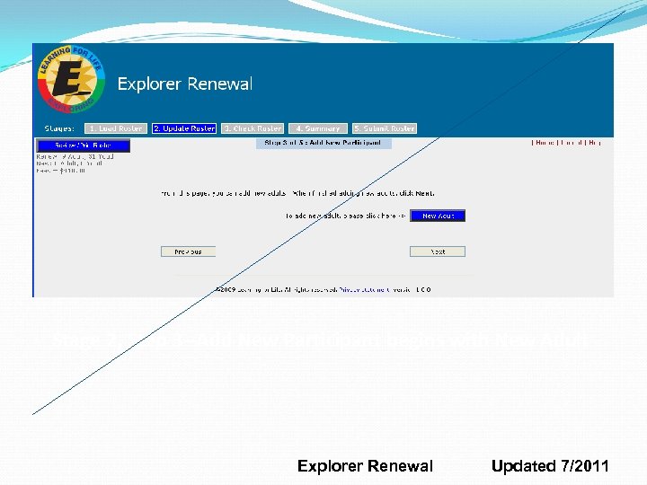
Task: Go to stage 3 Check Roster
Action: point(253,128)
